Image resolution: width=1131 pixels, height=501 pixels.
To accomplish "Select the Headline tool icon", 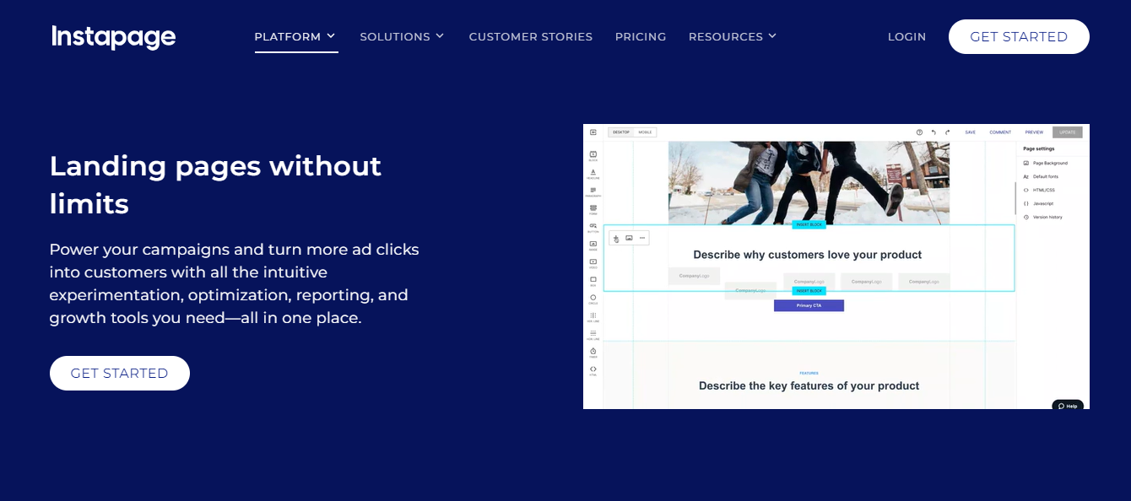I will pos(593,174).
